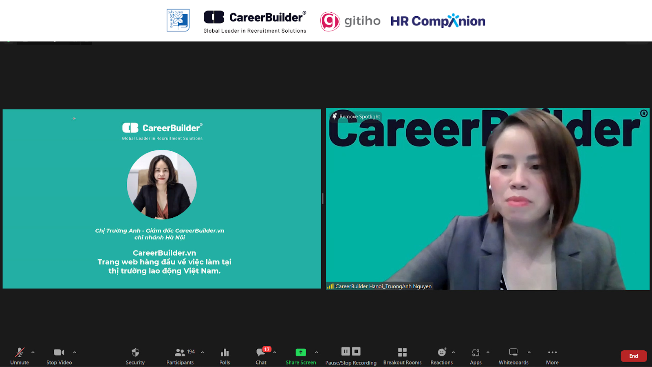
Task: Open the Participants panel
Action: coord(180,356)
